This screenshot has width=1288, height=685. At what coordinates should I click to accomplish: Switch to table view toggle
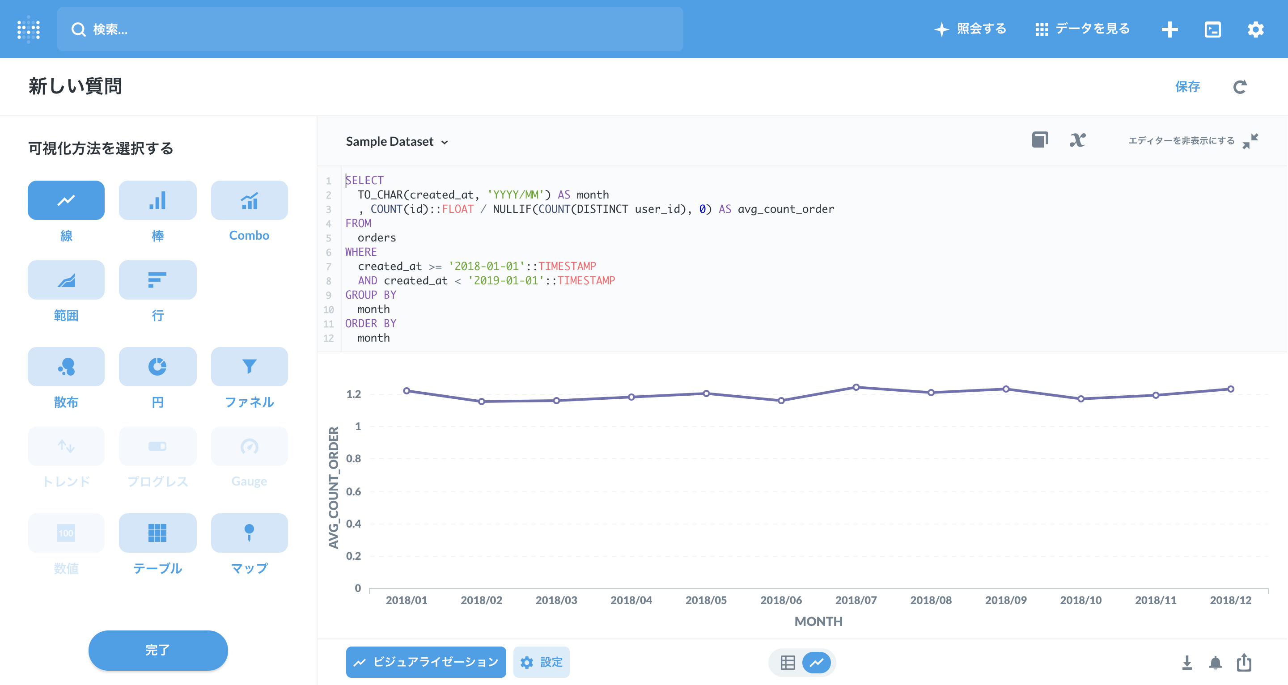coord(788,663)
